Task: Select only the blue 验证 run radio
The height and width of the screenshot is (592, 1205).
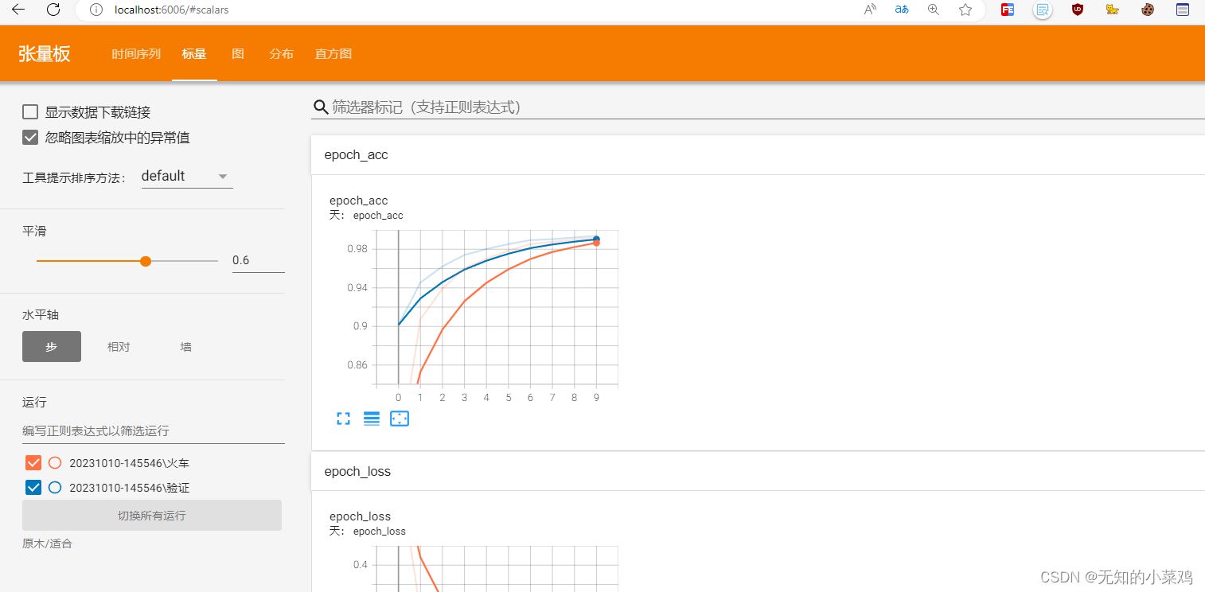Action: (x=55, y=487)
